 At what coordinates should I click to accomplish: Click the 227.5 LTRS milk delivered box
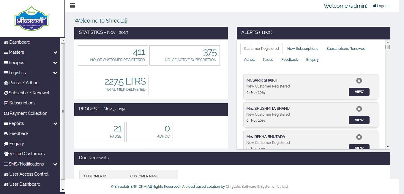pyautogui.click(x=113, y=85)
